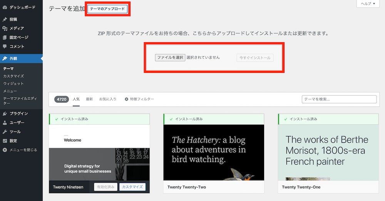The image size is (385, 201).
Task: Open テーマ submenu link
Action: click(x=8, y=69)
